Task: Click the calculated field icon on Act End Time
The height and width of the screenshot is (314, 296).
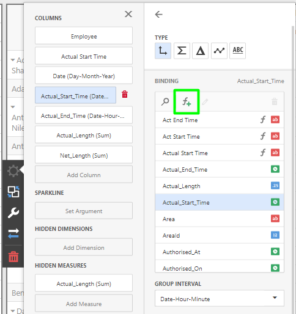Action: point(263,120)
